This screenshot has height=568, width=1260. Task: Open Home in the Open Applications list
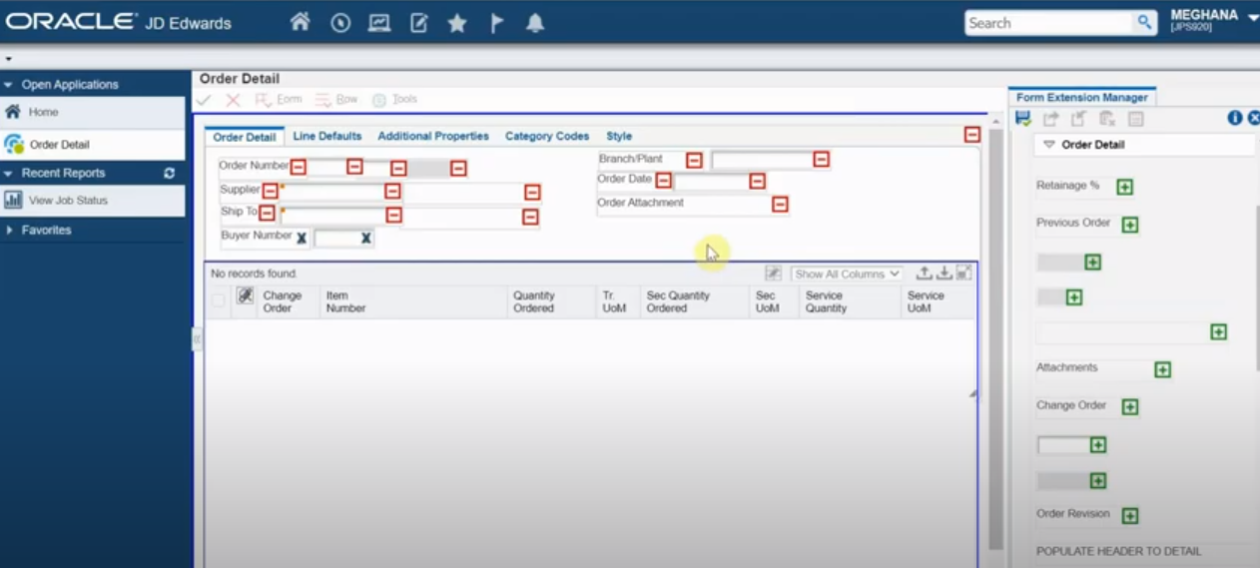coord(93,112)
